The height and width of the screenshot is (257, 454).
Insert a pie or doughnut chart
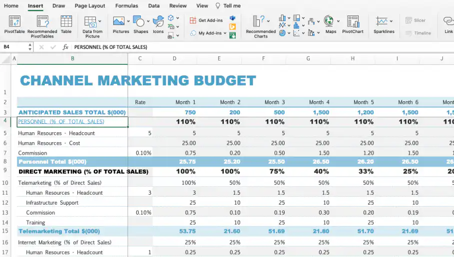pyautogui.click(x=282, y=33)
